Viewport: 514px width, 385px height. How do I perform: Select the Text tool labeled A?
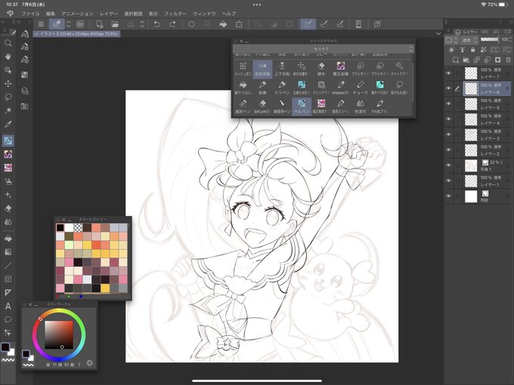pyautogui.click(x=8, y=306)
